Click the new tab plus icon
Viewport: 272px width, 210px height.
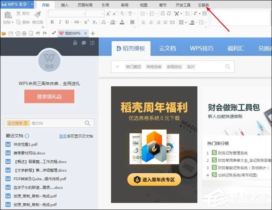tap(93, 33)
